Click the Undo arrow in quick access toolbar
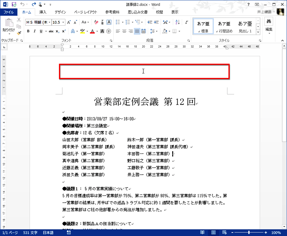The width and height of the screenshot is (287, 236). (x=22, y=4)
